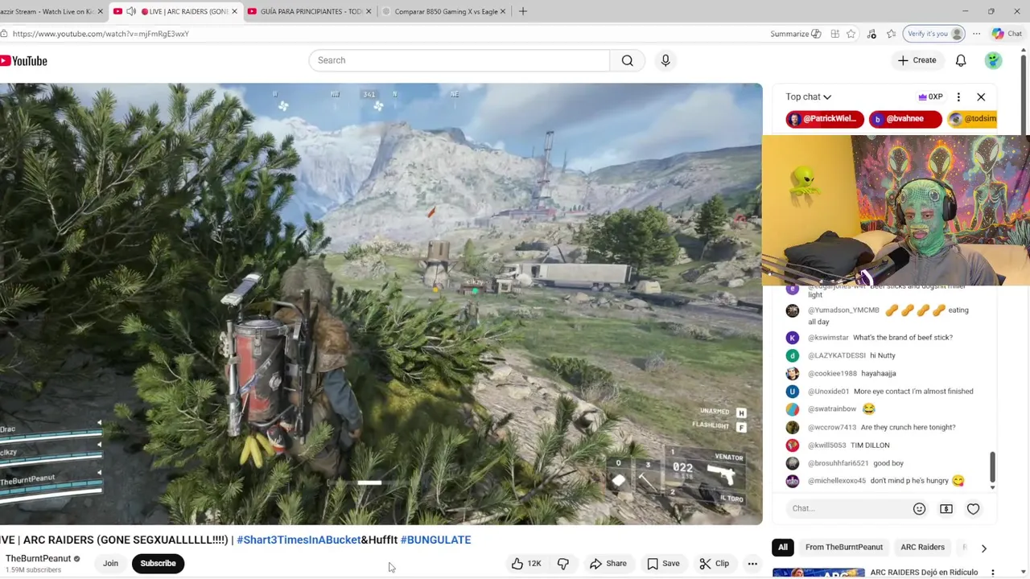Click the @LAZYKATDESSI chat username
The image size is (1030, 579).
837,355
